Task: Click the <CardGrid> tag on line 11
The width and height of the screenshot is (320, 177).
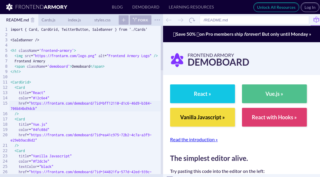Action: 21,82
